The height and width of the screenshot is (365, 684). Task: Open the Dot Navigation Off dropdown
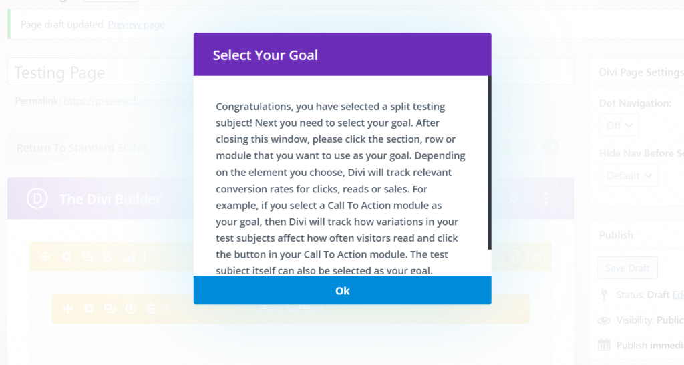coord(619,125)
